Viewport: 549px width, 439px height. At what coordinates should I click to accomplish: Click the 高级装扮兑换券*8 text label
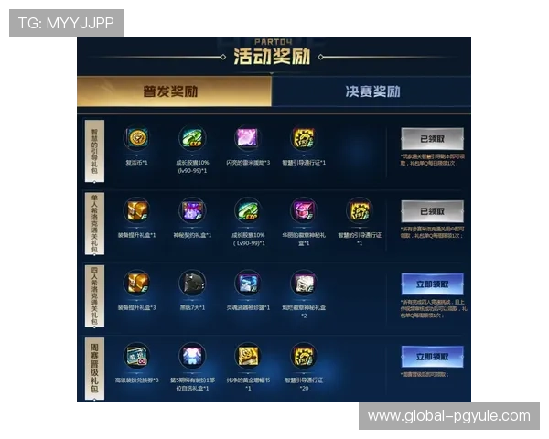(136, 380)
